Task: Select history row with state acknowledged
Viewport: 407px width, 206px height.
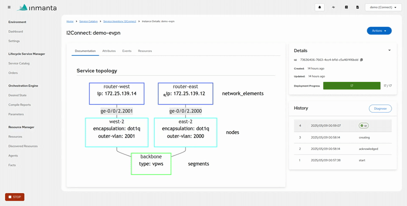Action: coord(342,149)
